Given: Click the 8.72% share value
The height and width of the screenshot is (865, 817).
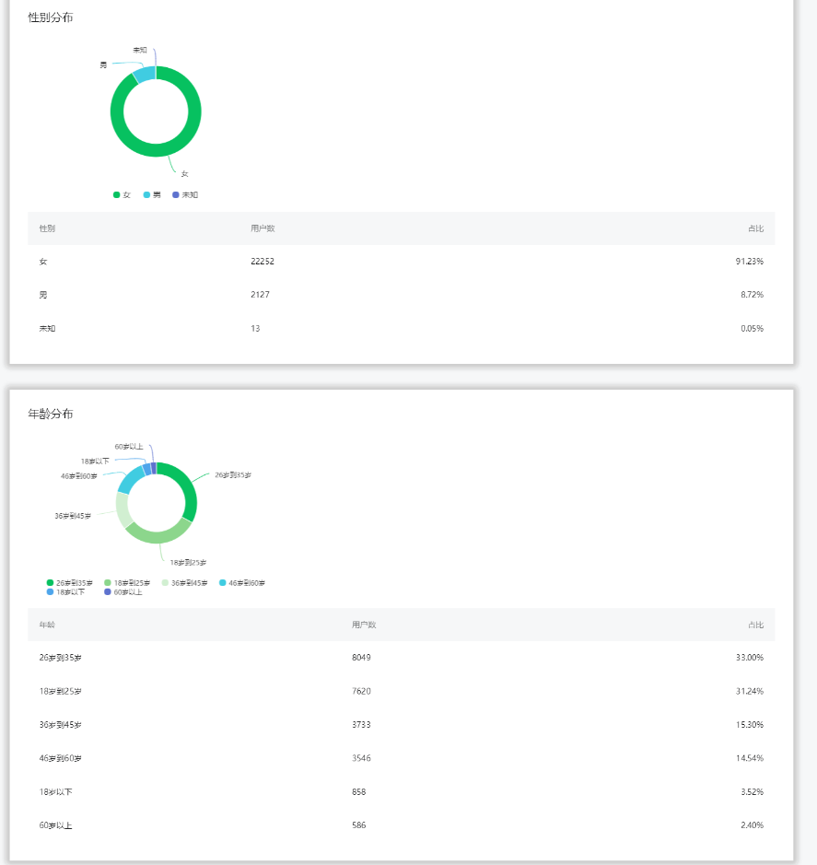Looking at the screenshot, I should point(753,295).
